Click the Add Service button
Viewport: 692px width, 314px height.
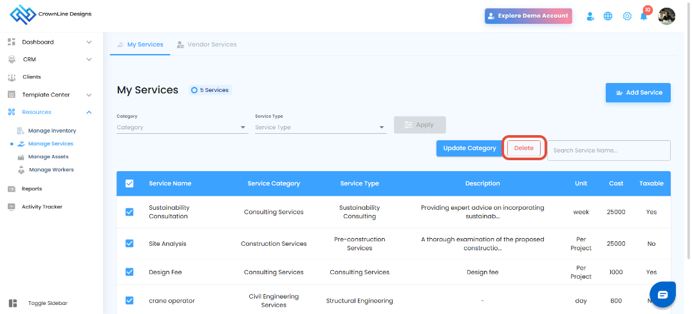(x=638, y=93)
